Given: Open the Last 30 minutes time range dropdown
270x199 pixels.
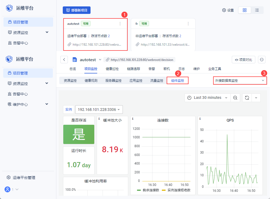Looking at the screenshot, I should tap(208, 98).
